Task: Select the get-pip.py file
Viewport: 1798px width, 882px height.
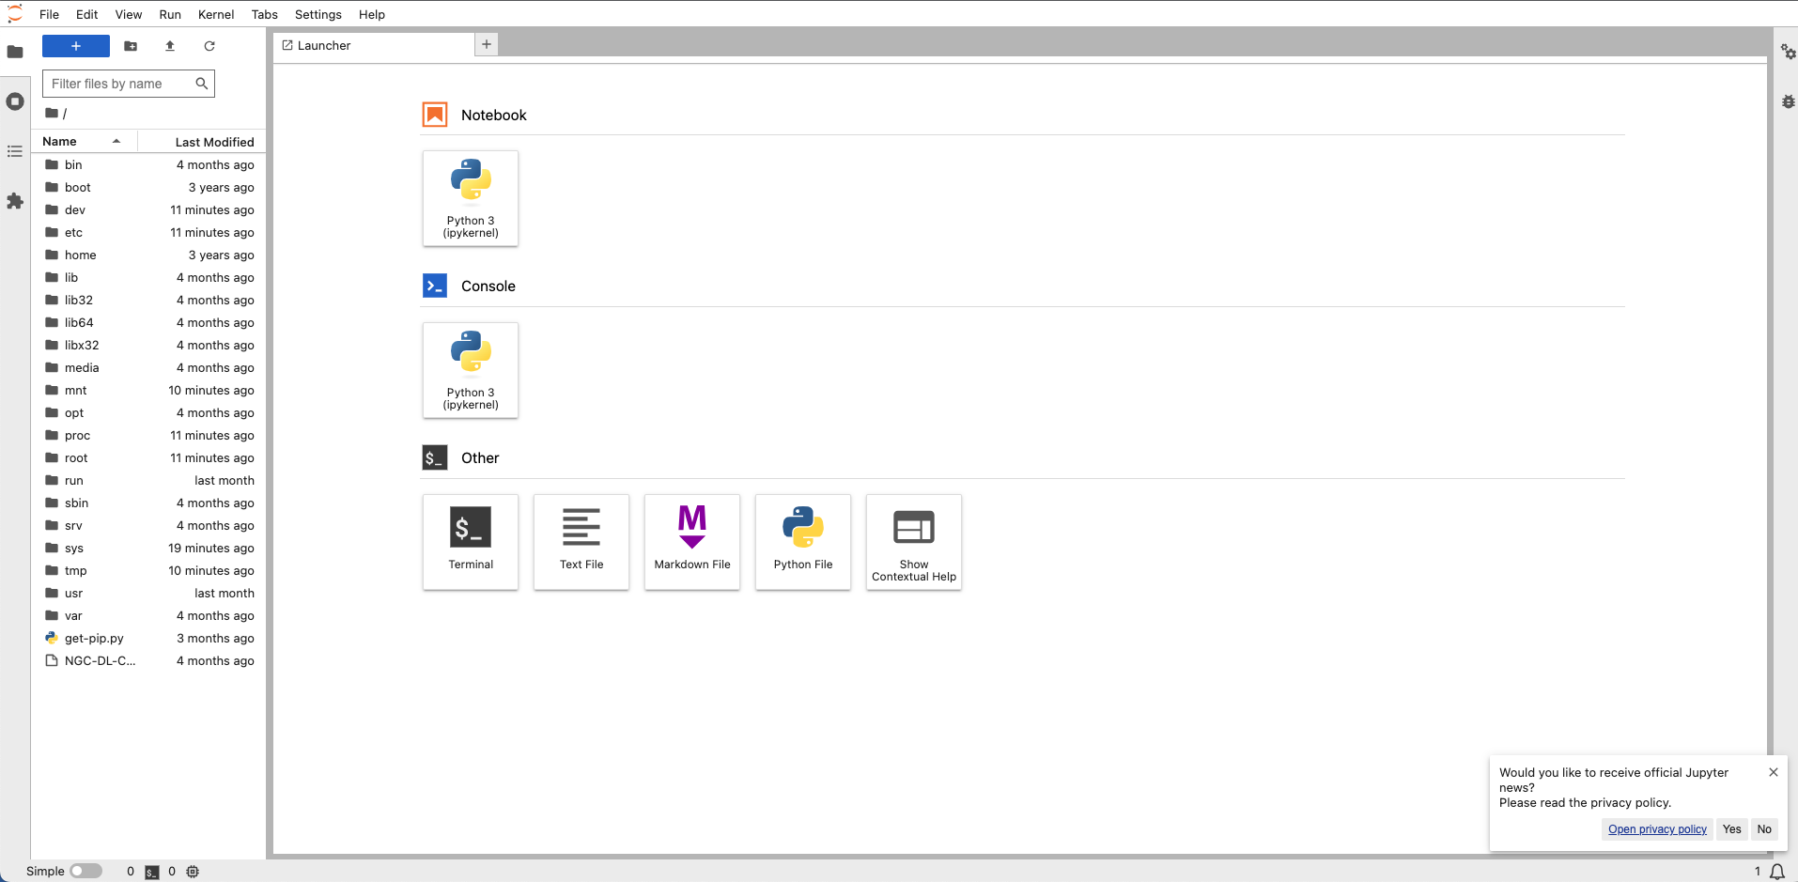Action: [x=149, y=638]
